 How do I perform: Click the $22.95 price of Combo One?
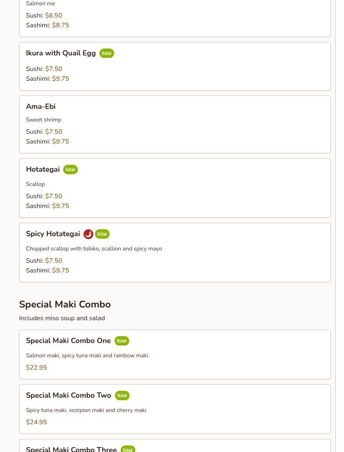36,368
